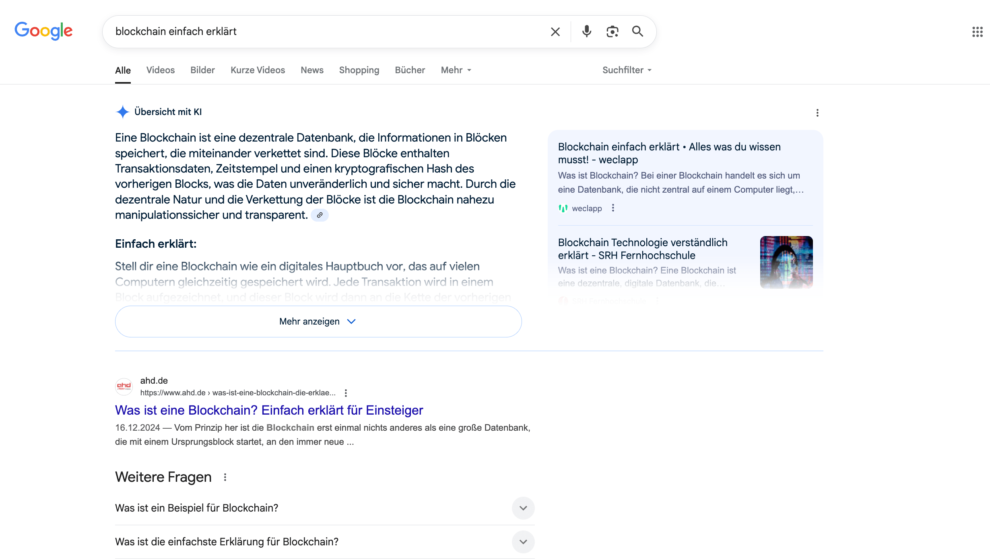Expand AI overview with Mehr anzeigen
Viewport: 990px width, 559px height.
318,321
